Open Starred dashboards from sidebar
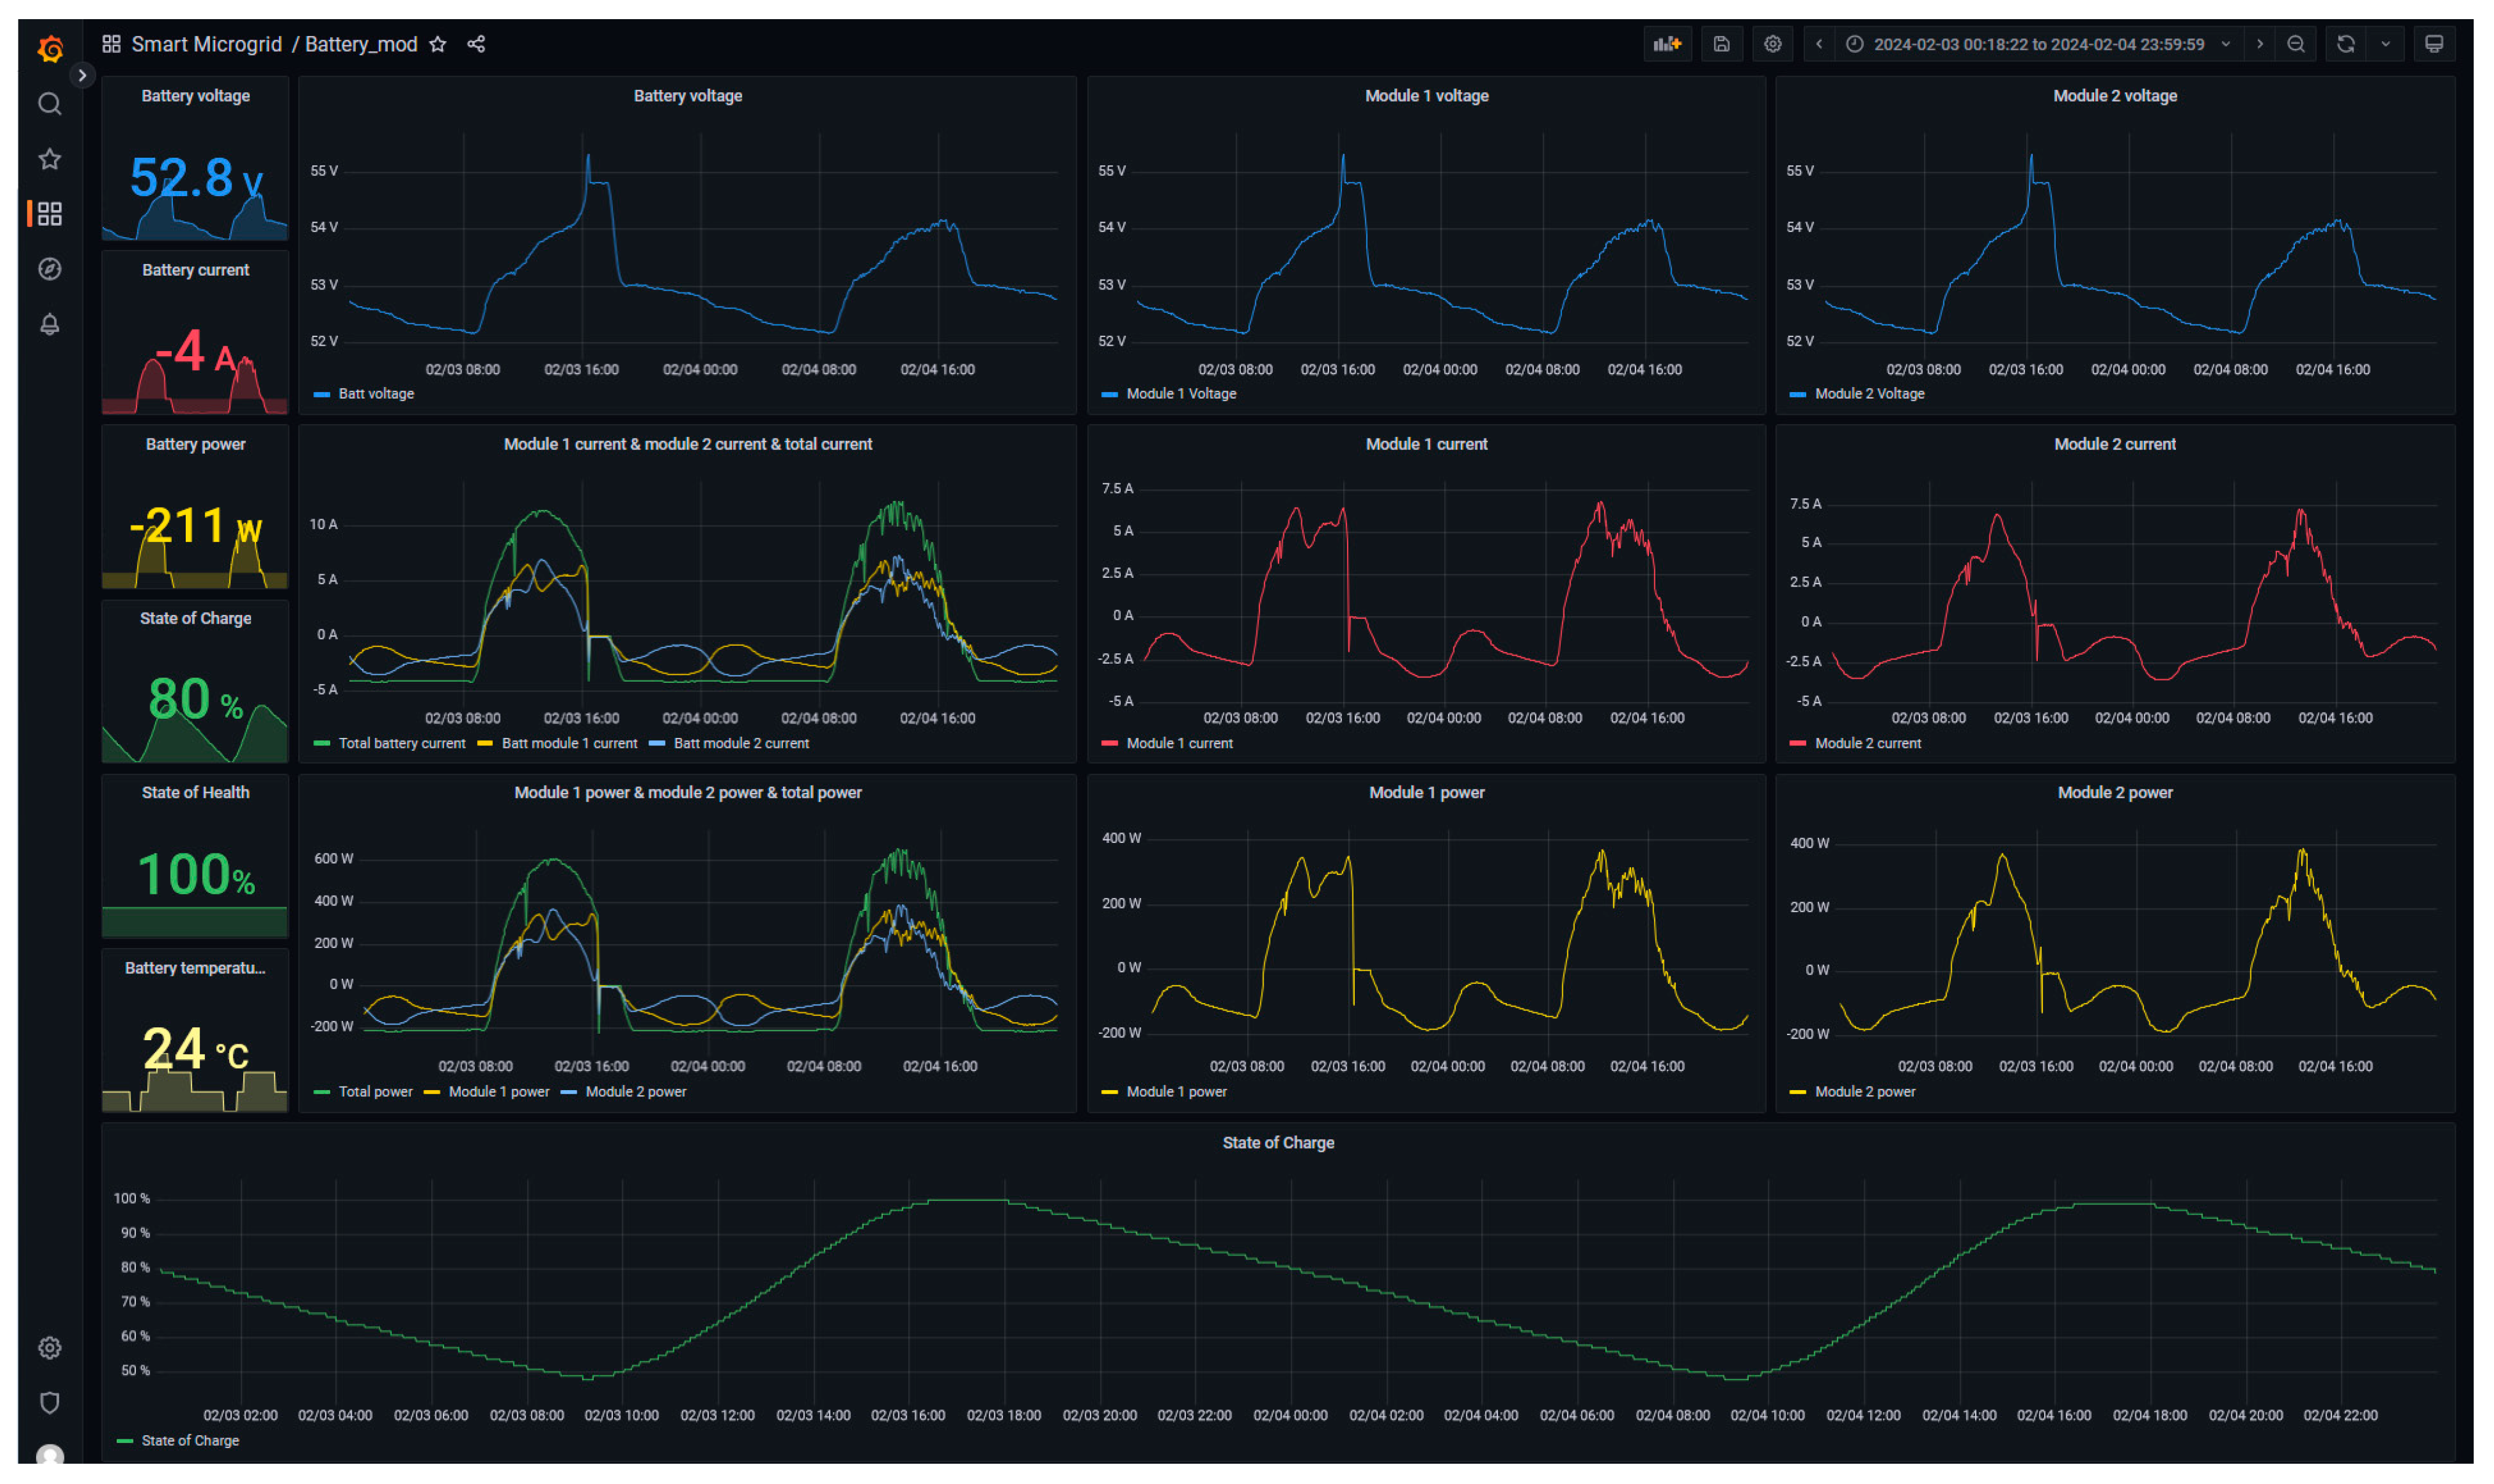Image resolution: width=2494 pixels, height=1484 pixels. click(x=50, y=159)
